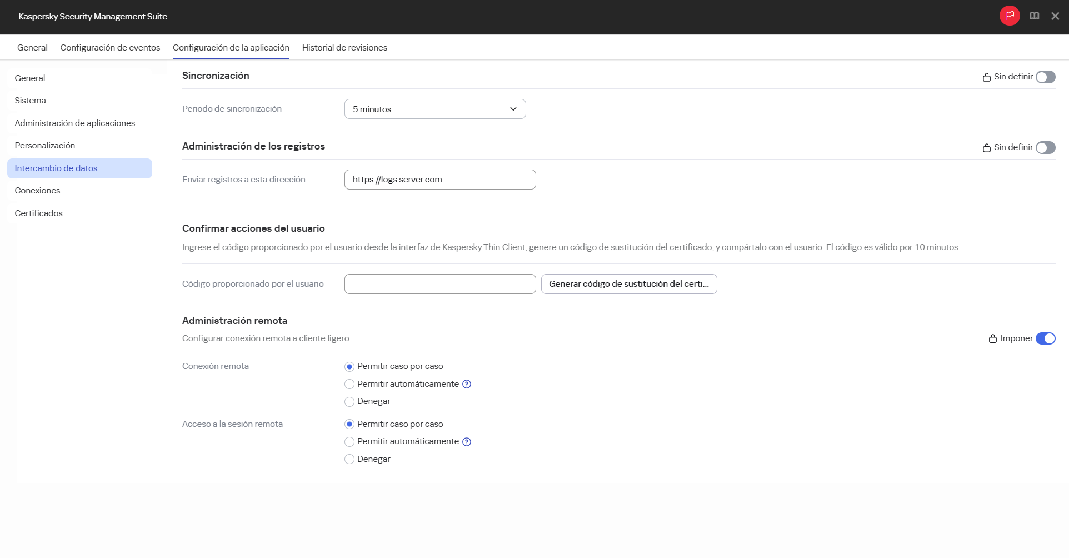Select Certificados in the sidebar
The image size is (1069, 558).
point(38,213)
